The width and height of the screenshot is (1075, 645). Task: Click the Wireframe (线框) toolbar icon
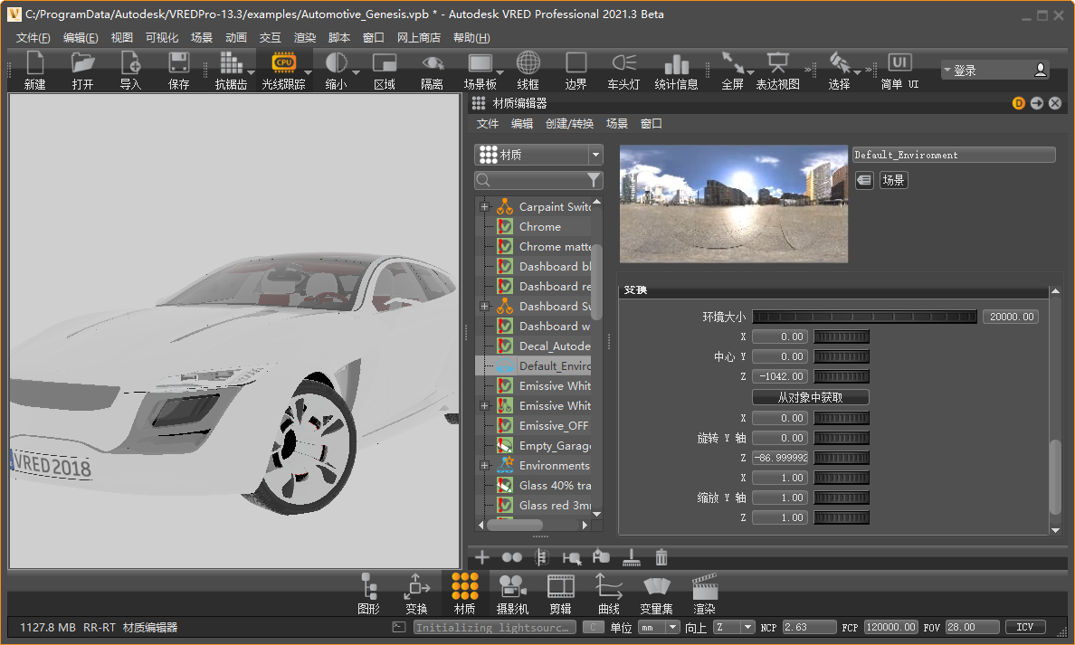pos(528,63)
